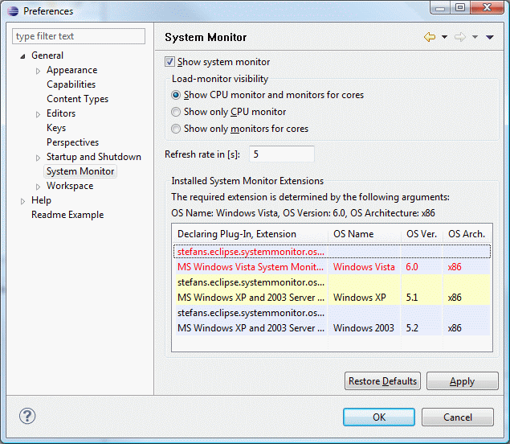Screen dimensions: 510x444
Task: Select Capabilities in the preferences tree
Action: click(71, 84)
